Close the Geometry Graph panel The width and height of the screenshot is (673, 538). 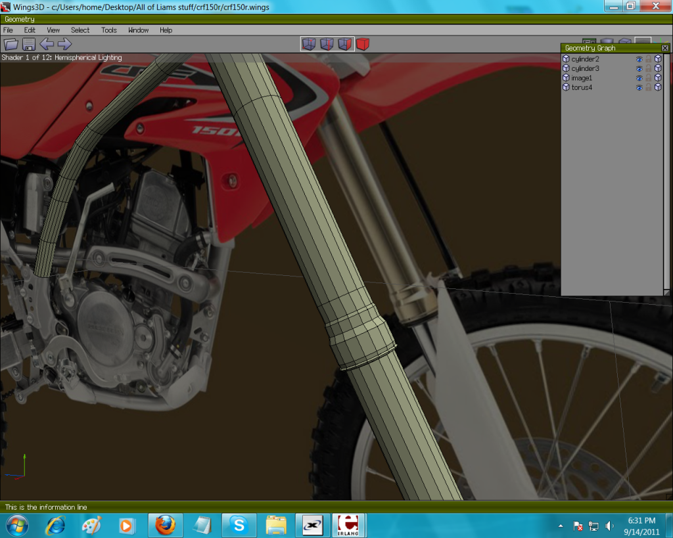pyautogui.click(x=665, y=48)
